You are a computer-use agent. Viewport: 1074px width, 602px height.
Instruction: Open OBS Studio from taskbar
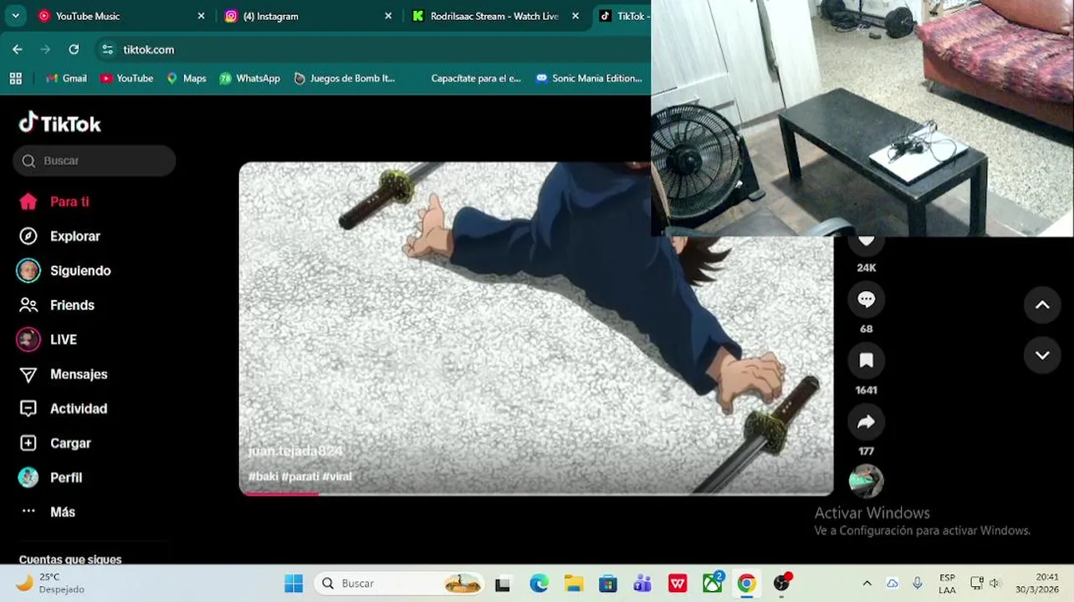coord(781,584)
